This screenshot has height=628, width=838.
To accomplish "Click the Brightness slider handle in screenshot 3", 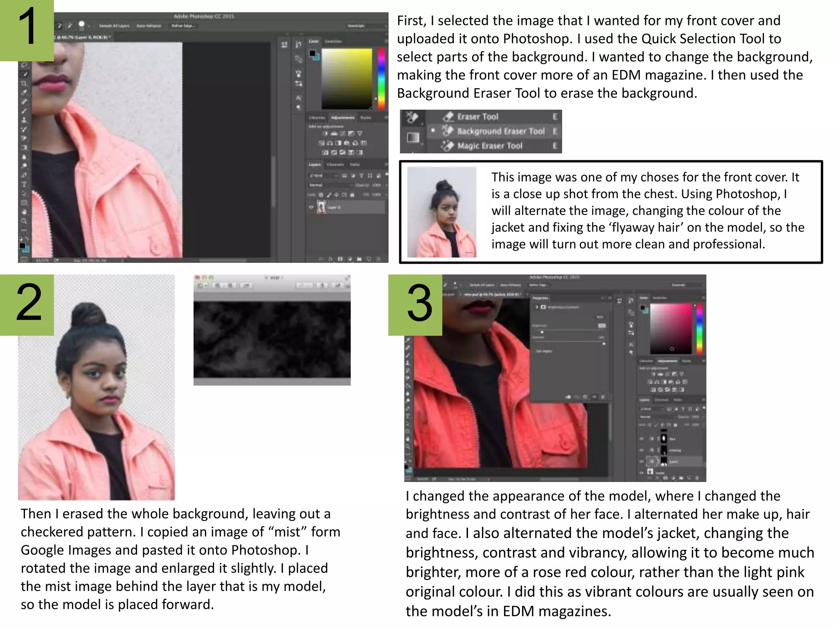I will 542,332.
